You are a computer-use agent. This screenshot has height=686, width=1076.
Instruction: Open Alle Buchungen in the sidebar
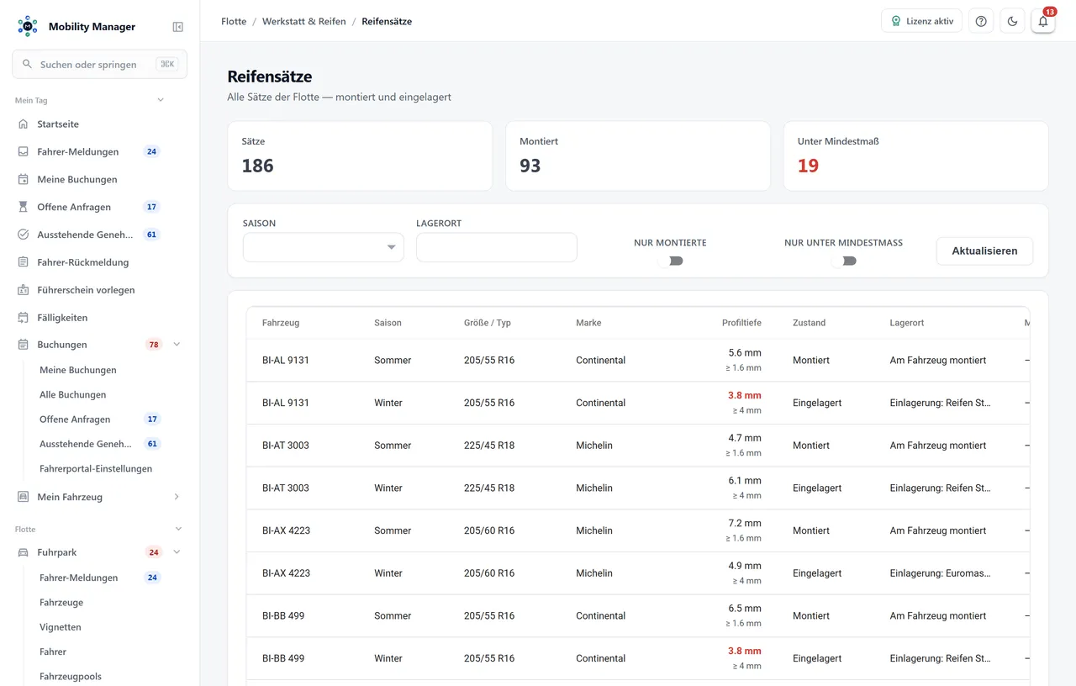click(73, 395)
